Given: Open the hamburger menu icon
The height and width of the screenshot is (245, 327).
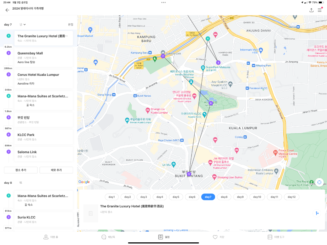Looking at the screenshot, I should pyautogui.click(x=319, y=10).
